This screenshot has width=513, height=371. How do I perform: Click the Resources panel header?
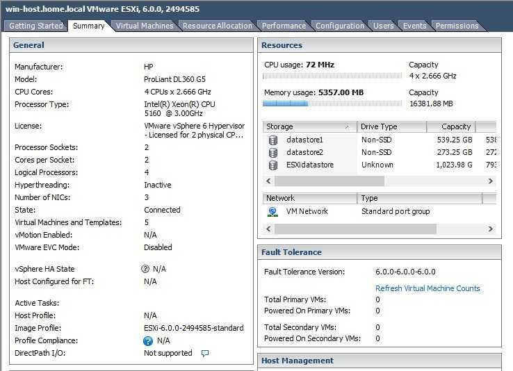380,45
